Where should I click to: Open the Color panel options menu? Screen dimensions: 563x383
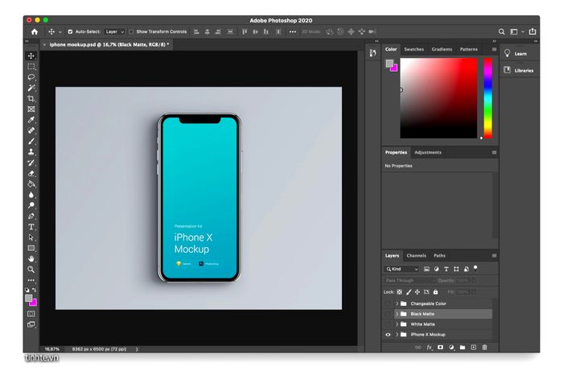[x=494, y=49]
